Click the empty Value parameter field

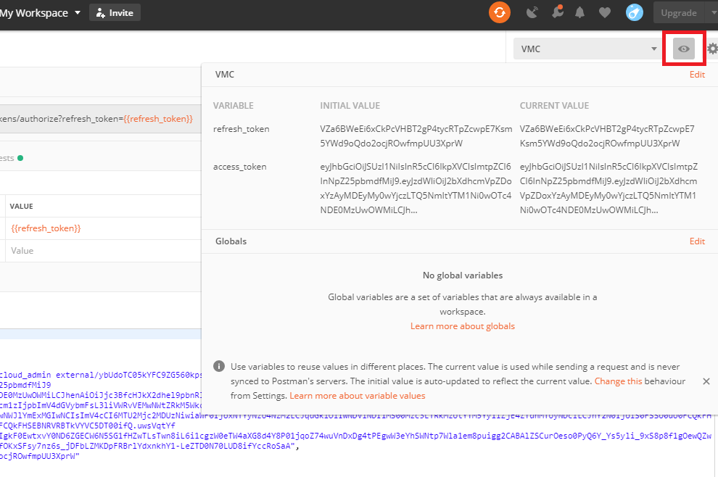point(102,251)
